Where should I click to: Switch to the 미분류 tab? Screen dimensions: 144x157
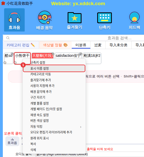click(x=81, y=45)
